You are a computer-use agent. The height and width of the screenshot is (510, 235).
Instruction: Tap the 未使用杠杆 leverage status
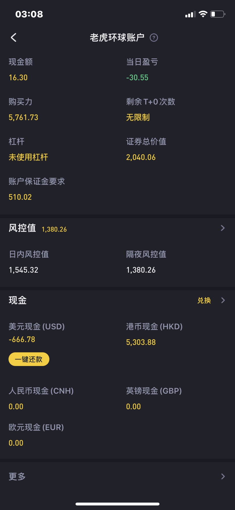28,157
